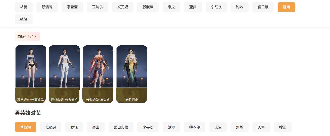
Task: Open the 李寻欢 male hero tab
Action: click(x=148, y=127)
